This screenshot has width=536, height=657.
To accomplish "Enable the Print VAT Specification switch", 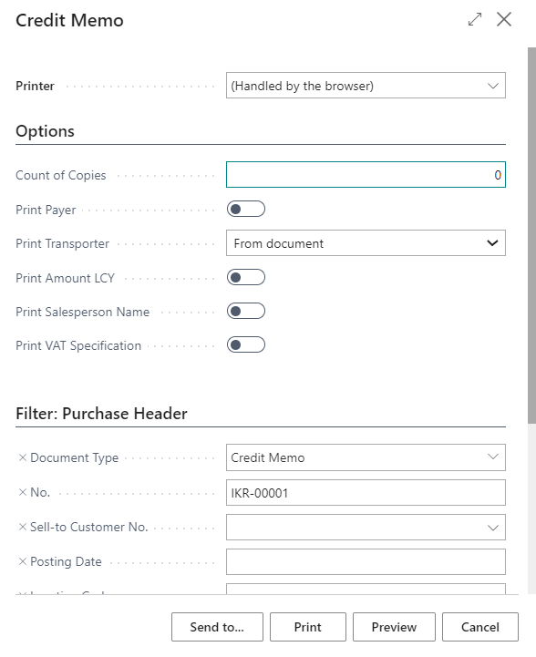I will pos(246,345).
